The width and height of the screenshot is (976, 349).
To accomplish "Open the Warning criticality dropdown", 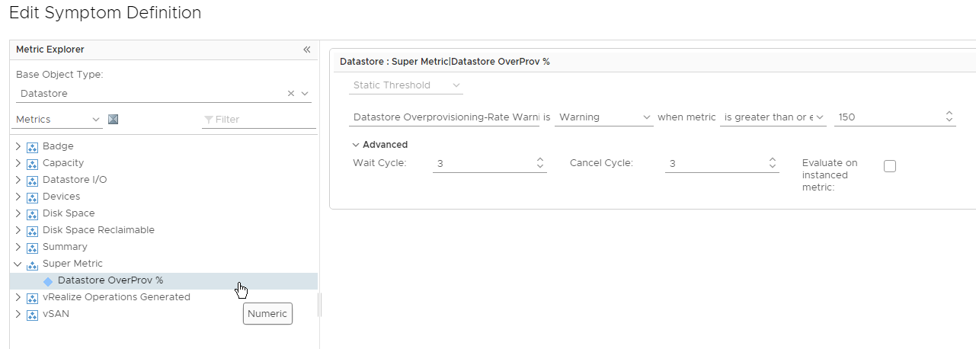I will point(603,117).
